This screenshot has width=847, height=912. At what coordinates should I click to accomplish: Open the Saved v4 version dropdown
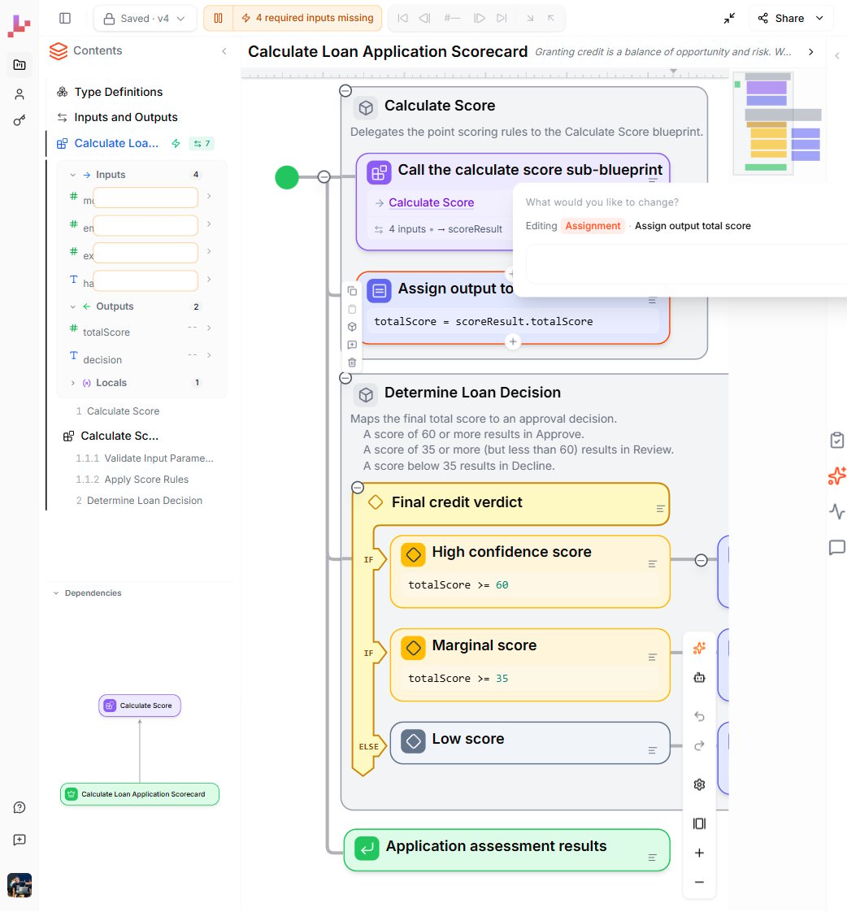145,18
